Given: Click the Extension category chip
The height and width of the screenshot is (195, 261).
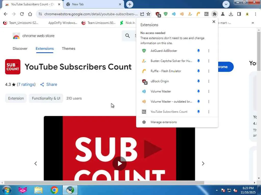Looking at the screenshot, I should (x=16, y=98).
